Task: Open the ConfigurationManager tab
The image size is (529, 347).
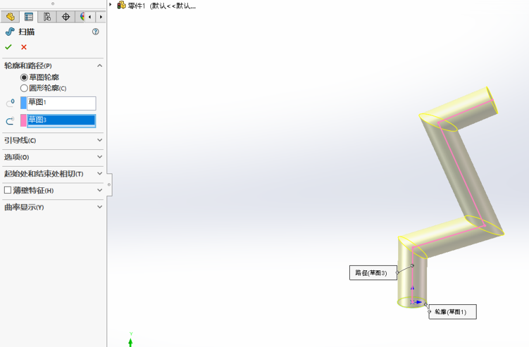Action: 47,17
